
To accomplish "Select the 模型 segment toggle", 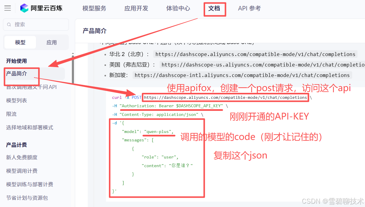I will tap(20, 43).
